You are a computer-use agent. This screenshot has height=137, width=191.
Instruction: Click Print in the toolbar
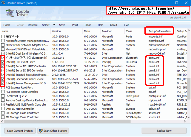click(75, 25)
